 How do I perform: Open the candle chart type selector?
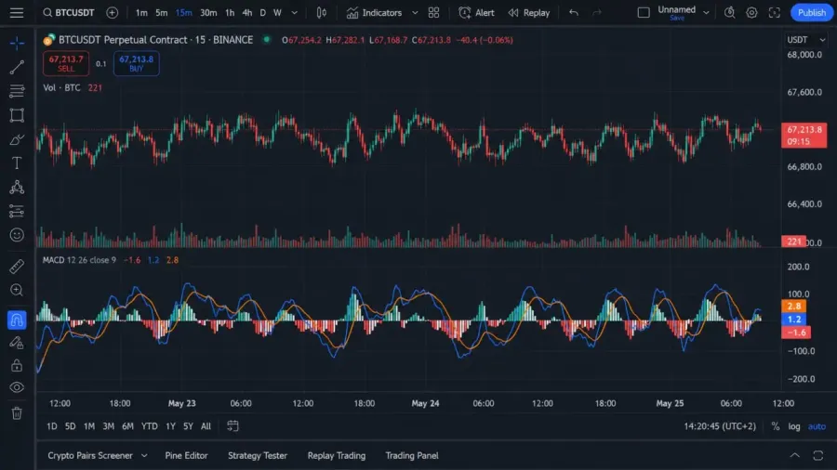[322, 12]
